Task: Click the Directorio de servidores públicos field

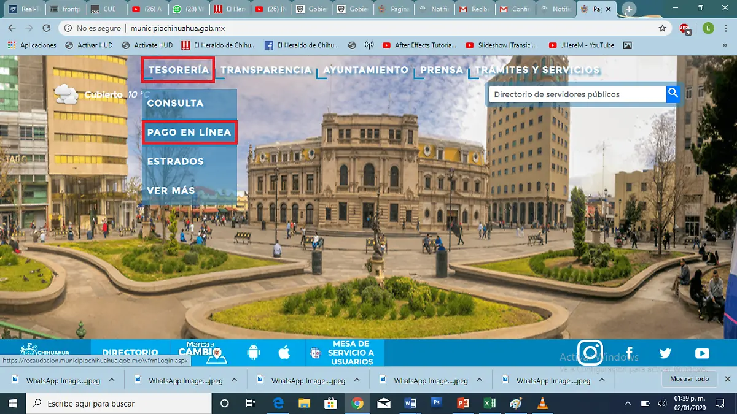Action: point(577,94)
